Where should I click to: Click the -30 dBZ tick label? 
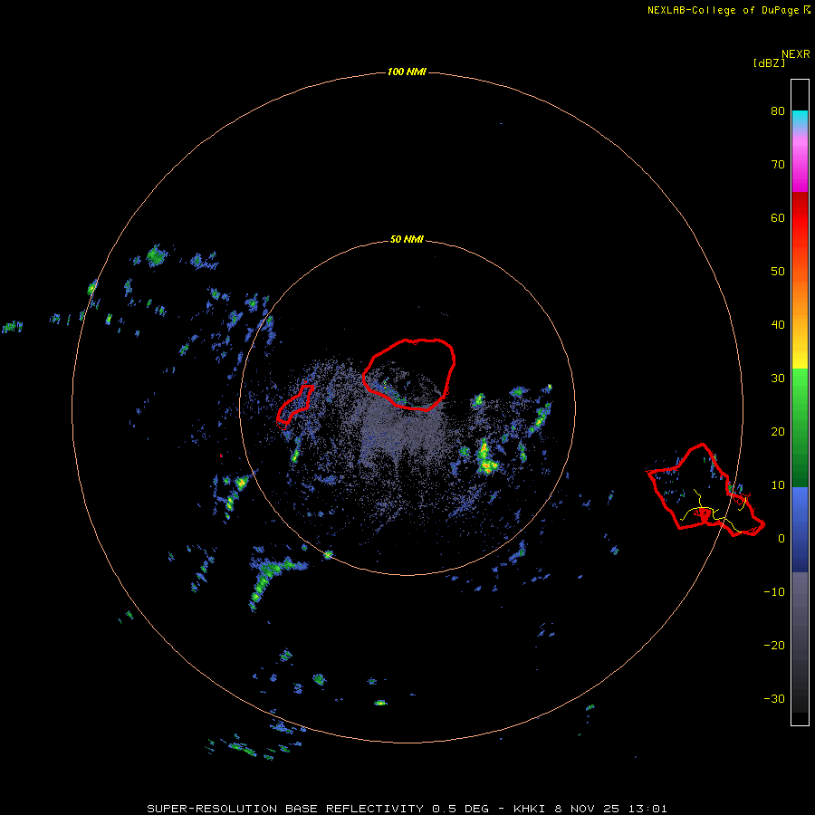774,699
